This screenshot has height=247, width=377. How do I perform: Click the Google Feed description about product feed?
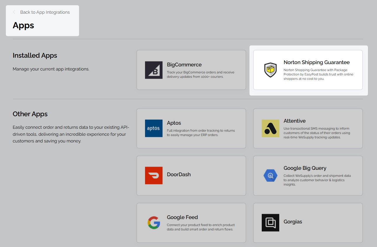[x=201, y=227]
